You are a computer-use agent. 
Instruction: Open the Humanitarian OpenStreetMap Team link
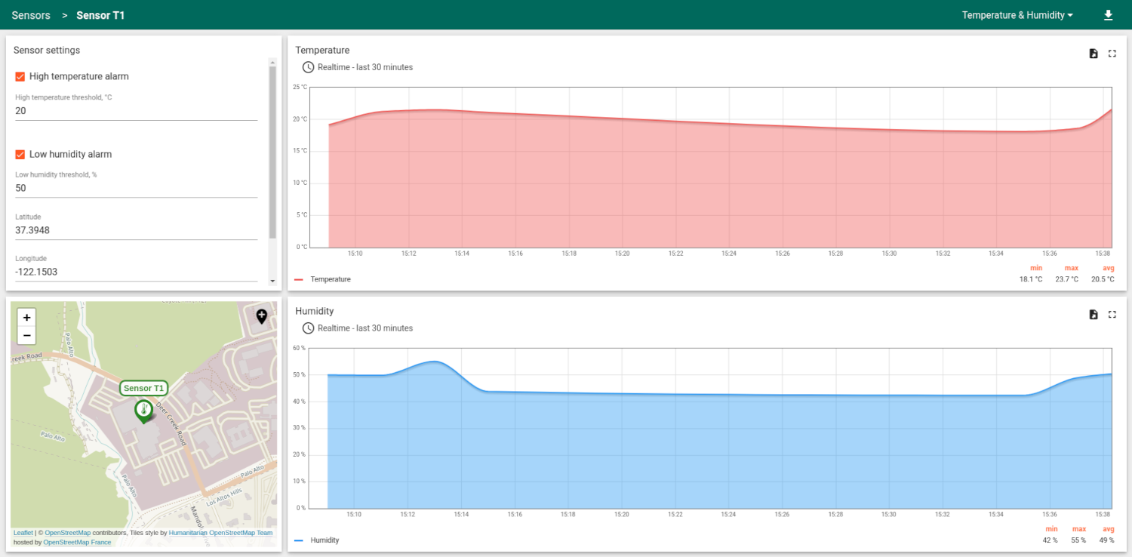click(x=220, y=533)
